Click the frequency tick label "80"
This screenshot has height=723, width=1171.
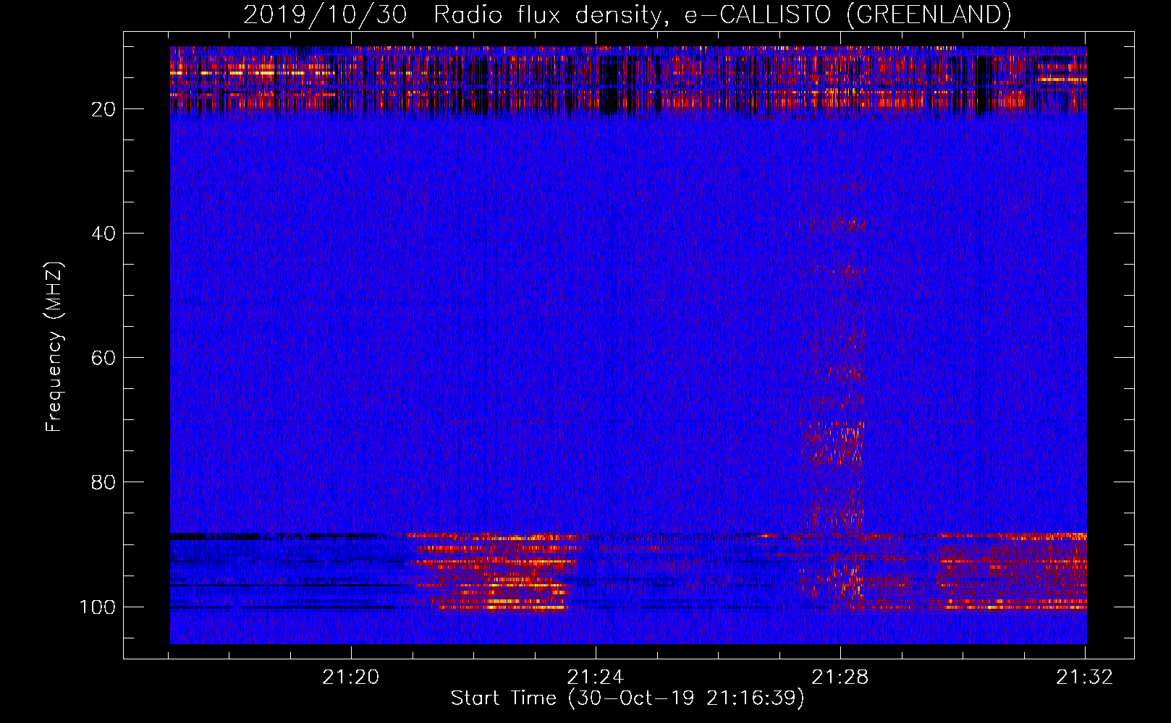coord(103,482)
